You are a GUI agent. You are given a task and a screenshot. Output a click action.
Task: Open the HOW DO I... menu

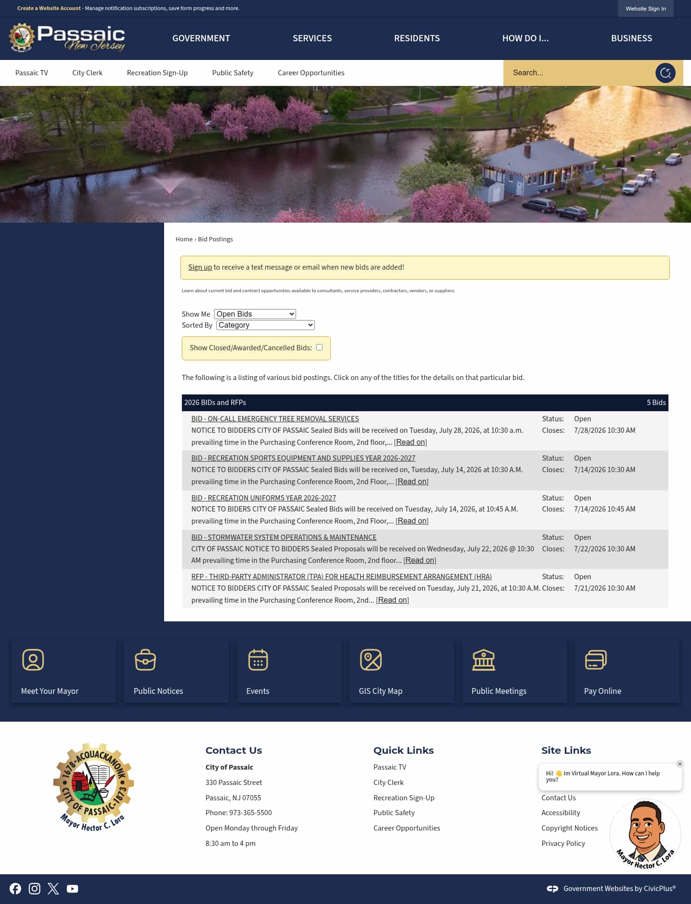525,38
